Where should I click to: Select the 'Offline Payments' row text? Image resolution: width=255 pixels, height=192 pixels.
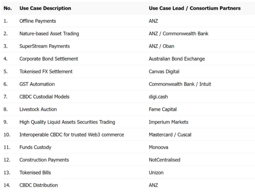coord(38,21)
